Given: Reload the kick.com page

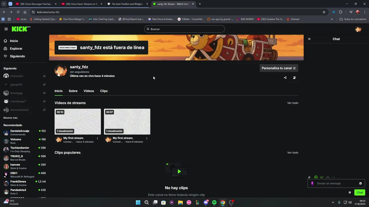Looking at the screenshot, I should pyautogui.click(x=18, y=12).
